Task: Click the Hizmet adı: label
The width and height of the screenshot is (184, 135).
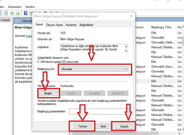Action: 44,33
